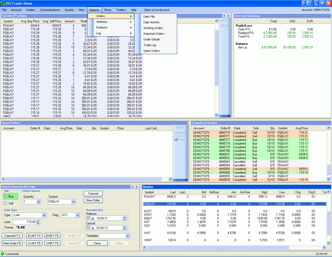Select the Sell radio button
Screen dimensions: 332x257
[5, 203]
